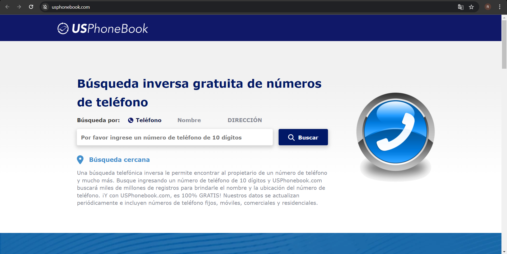Click the telephone handset icon beside Teléfono
The image size is (507, 254).
(x=131, y=120)
